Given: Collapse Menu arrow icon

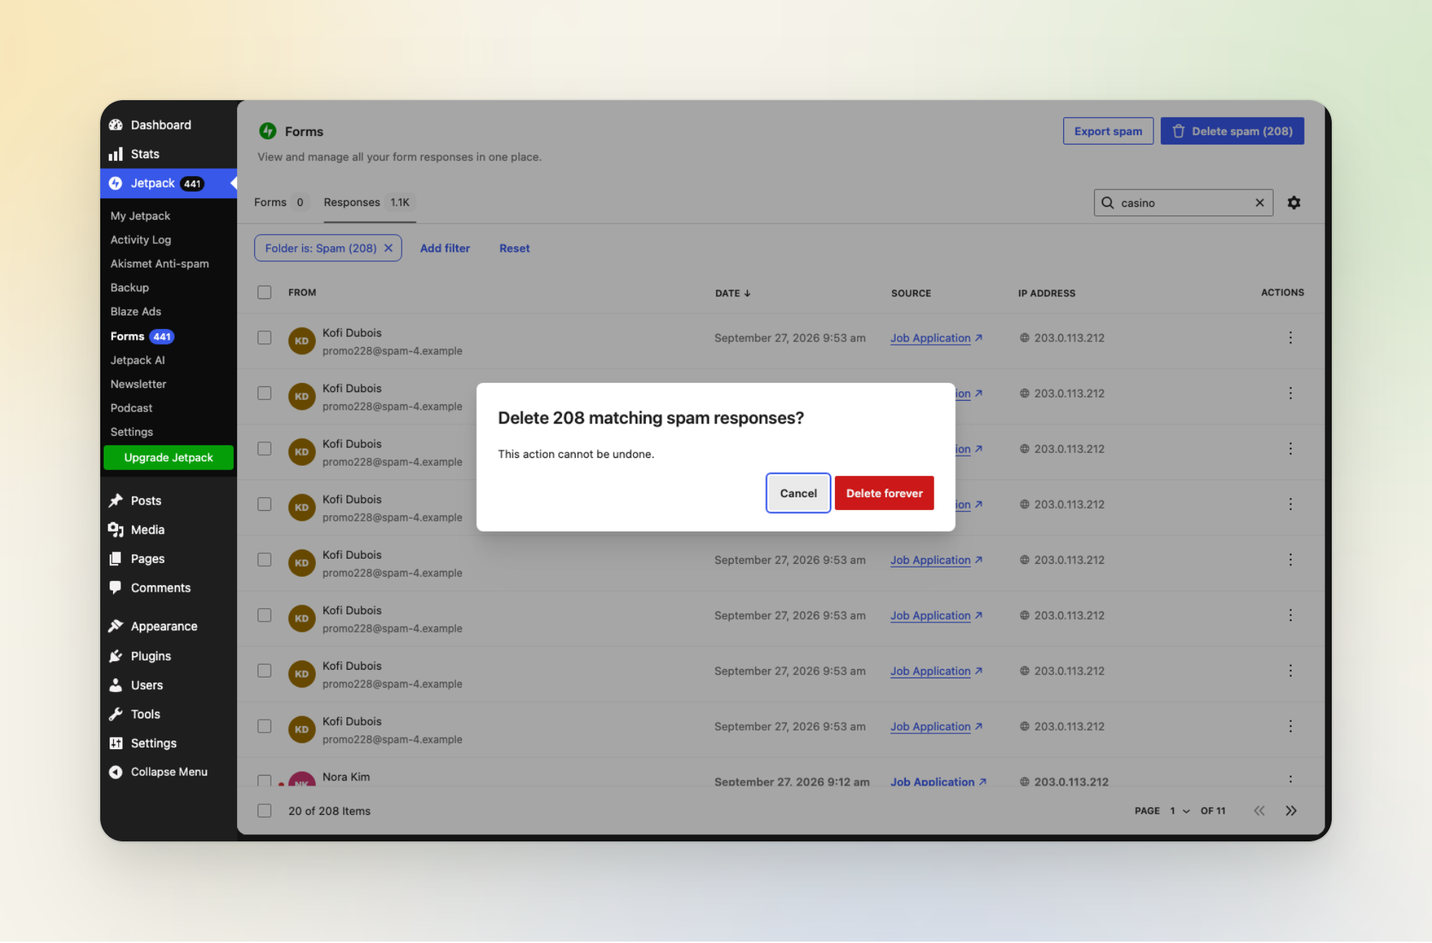Looking at the screenshot, I should [x=115, y=772].
